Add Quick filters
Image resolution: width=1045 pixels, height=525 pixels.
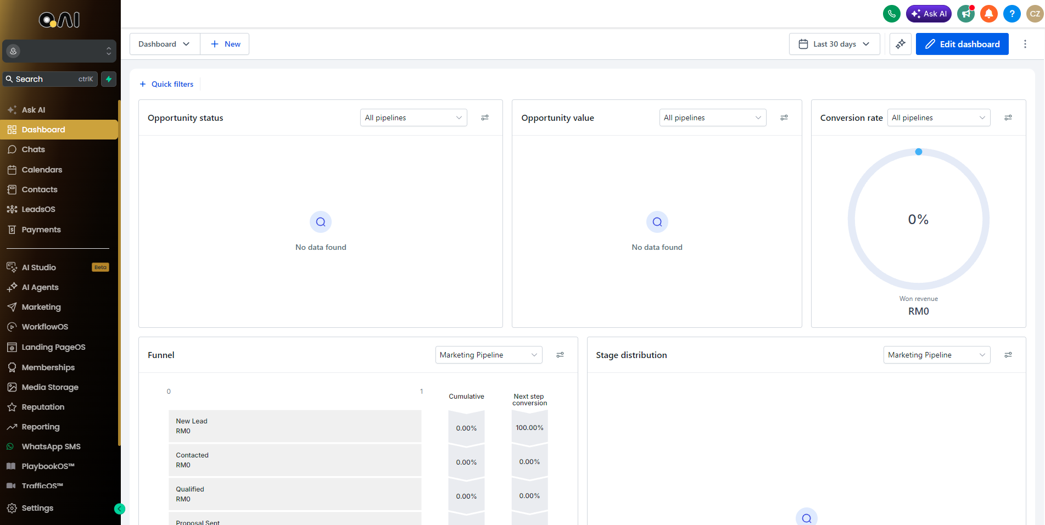coord(166,84)
